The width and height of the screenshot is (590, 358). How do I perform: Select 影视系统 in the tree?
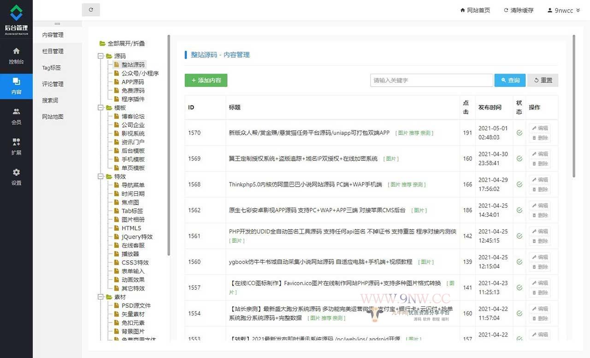pyautogui.click(x=133, y=134)
